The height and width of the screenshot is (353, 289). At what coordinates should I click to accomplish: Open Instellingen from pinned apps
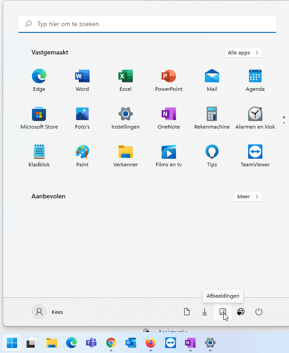coord(126,118)
